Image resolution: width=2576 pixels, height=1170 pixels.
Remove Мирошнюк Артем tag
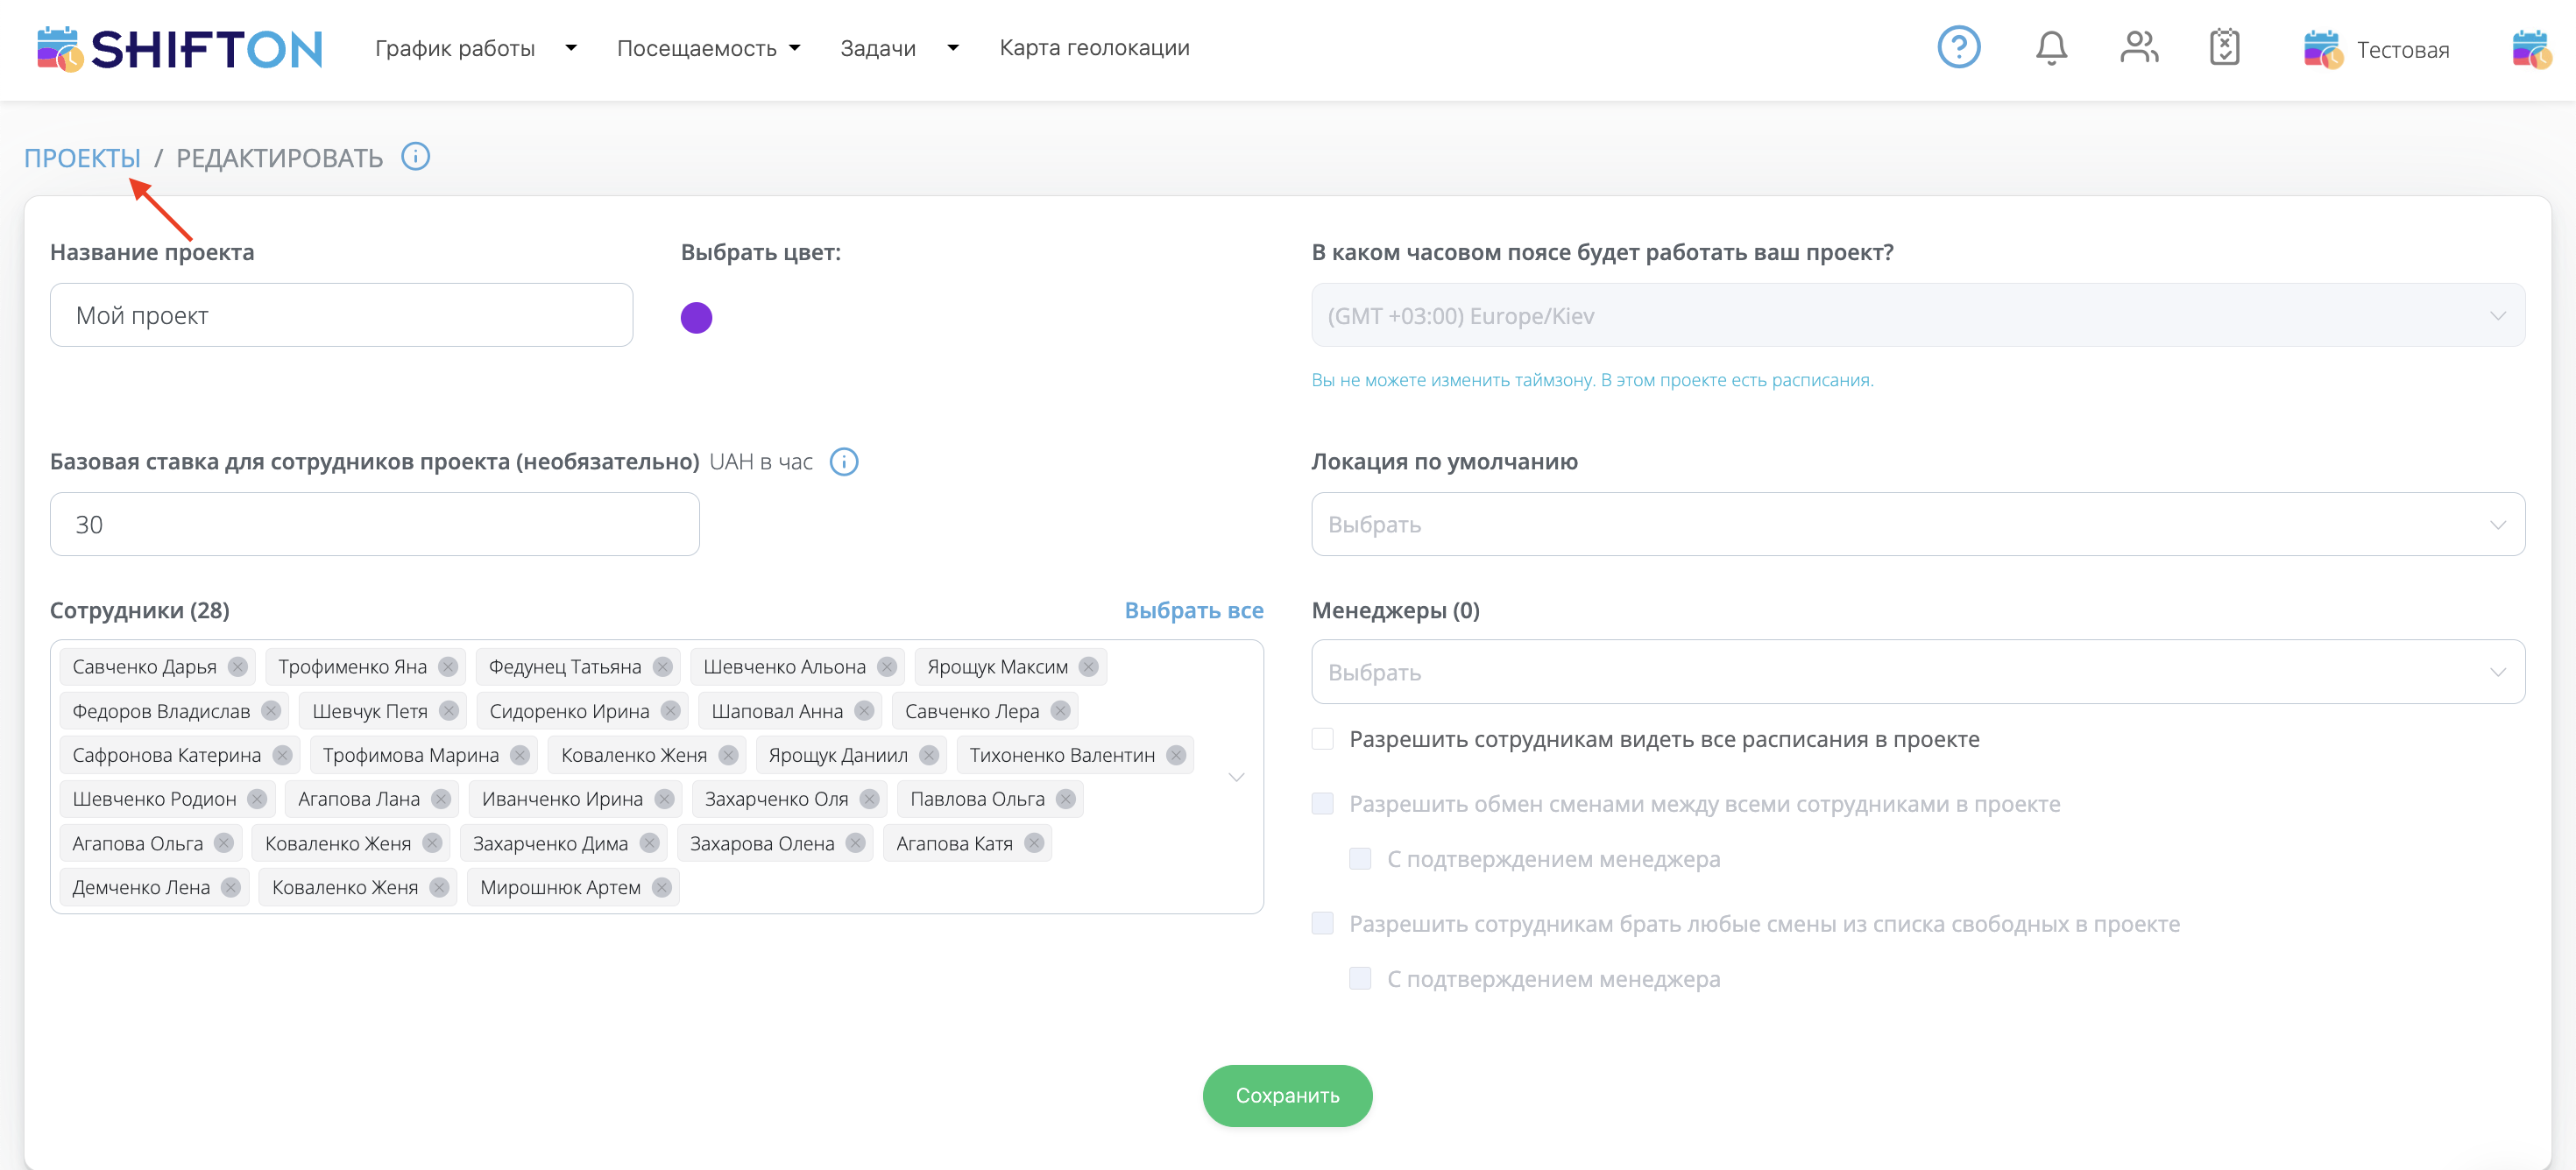[x=662, y=887]
